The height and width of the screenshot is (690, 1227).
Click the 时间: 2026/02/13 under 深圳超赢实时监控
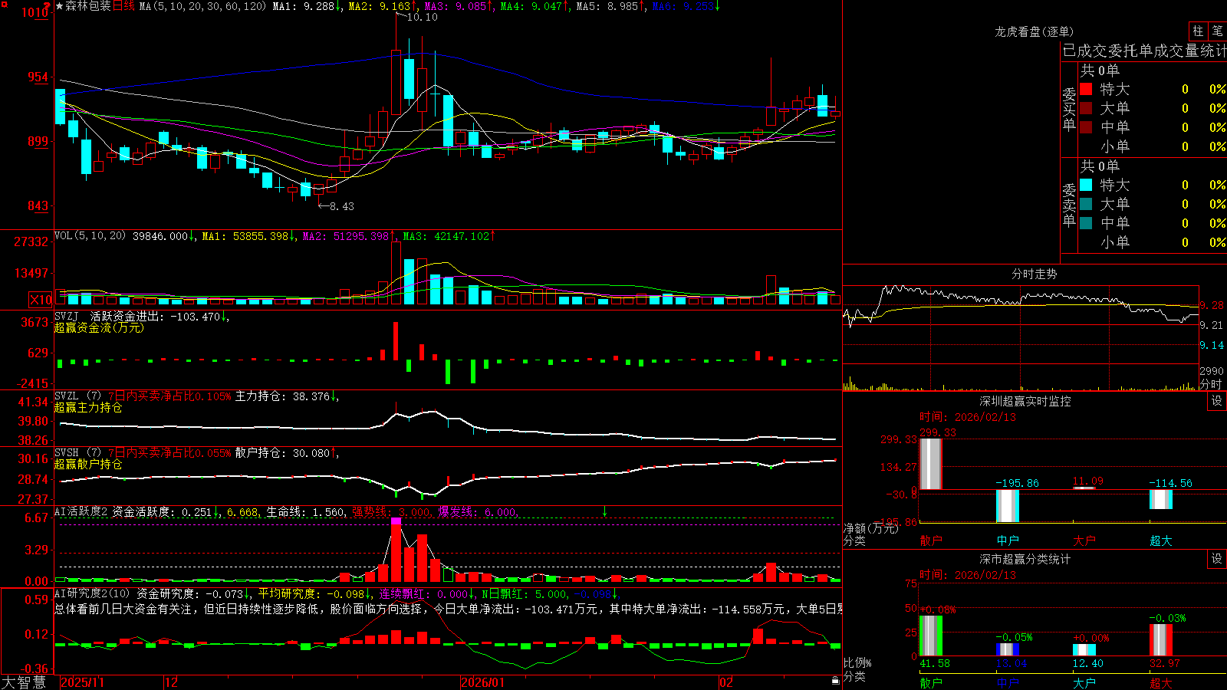click(x=968, y=417)
